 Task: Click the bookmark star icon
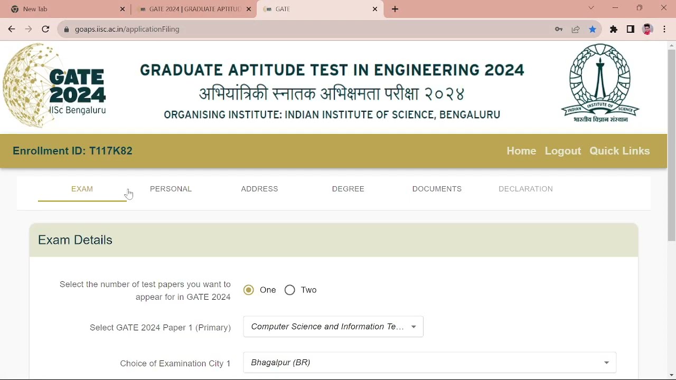click(593, 29)
